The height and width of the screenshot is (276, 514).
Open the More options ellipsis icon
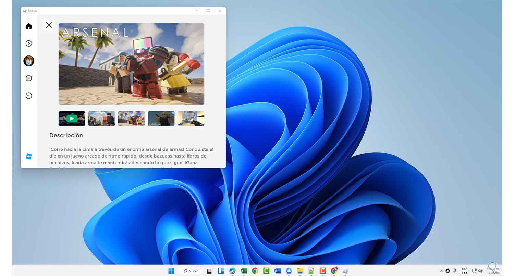click(29, 96)
